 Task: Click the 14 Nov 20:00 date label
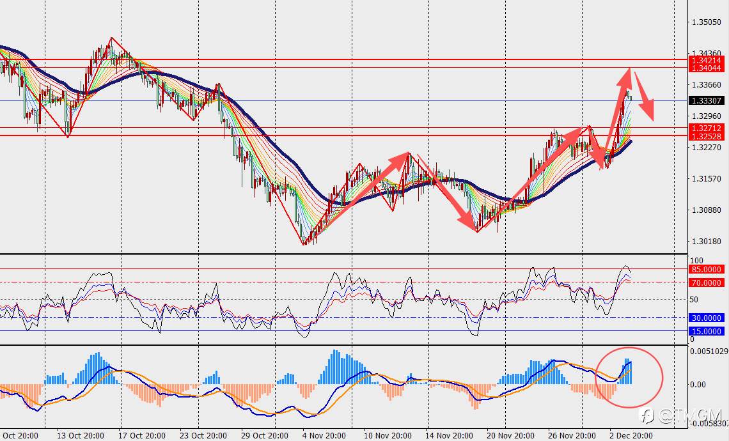pyautogui.click(x=449, y=436)
